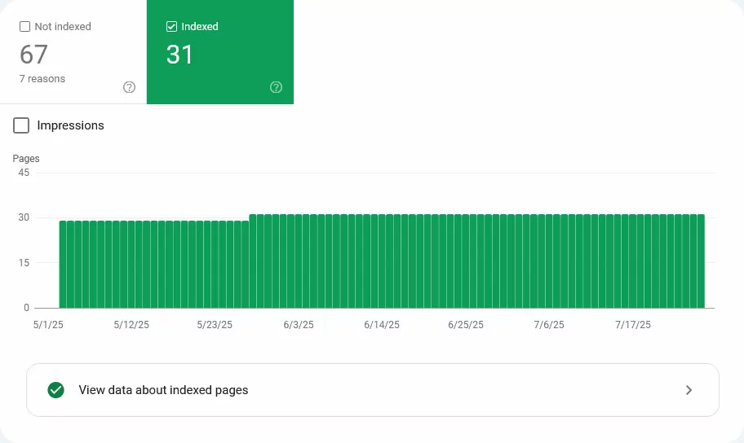Click the 5/23/25 date label
Viewport: 744px width, 443px height.
[x=215, y=325]
